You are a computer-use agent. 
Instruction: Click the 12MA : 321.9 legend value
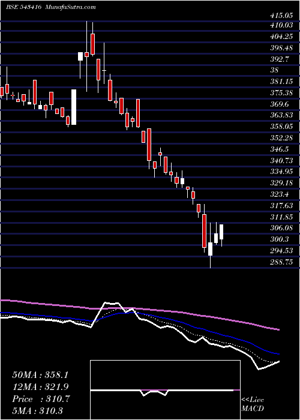40,387
